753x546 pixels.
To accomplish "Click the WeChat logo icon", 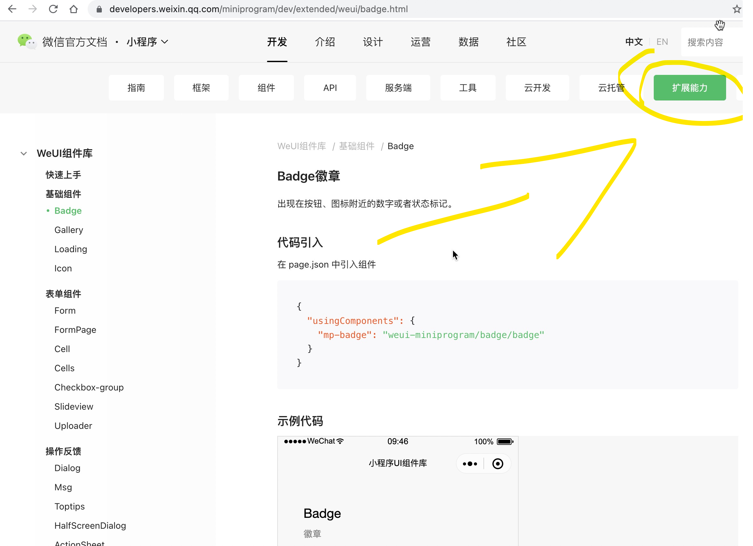I will click(27, 42).
